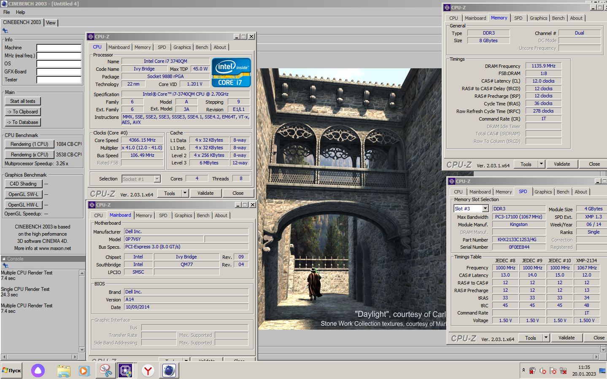Open the Slot #3 memory slot dropdown

[x=485, y=209]
